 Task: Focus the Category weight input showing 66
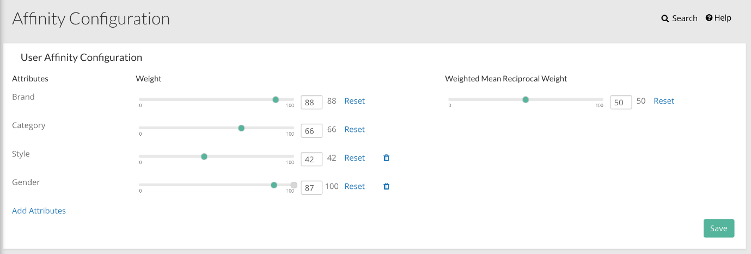click(x=312, y=130)
